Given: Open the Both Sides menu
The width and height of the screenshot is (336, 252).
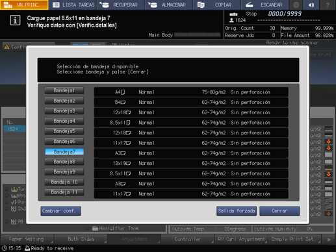Looking at the screenshot, I should click(81, 239).
